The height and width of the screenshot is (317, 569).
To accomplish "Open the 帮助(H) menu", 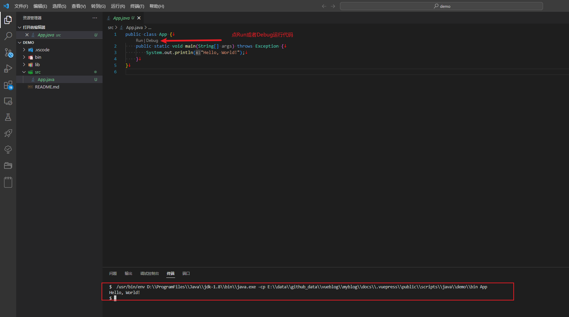I will click(x=157, y=6).
